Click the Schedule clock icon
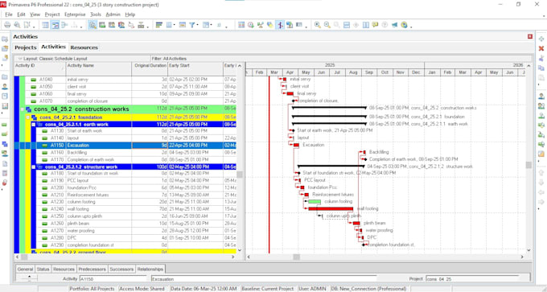 [250, 25]
